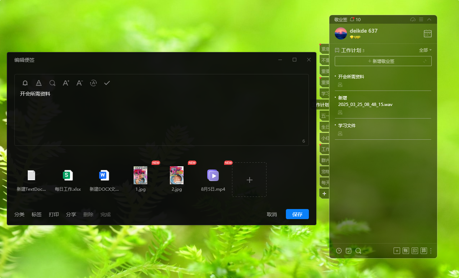459x278 pixels.
Task: Open the completed checklist icon at panel bottom
Action: click(x=348, y=251)
